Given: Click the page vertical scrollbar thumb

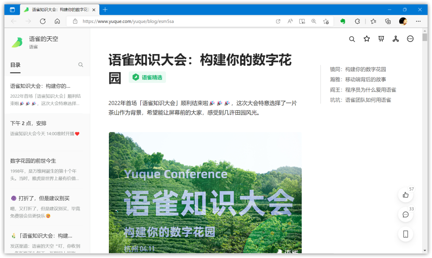Looking at the screenshot, I should 425,37.
